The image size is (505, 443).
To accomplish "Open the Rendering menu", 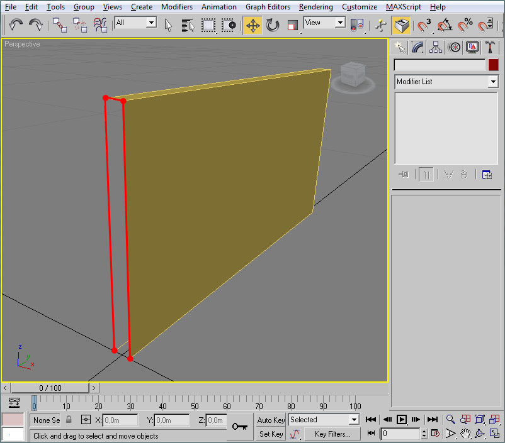I will [x=316, y=7].
